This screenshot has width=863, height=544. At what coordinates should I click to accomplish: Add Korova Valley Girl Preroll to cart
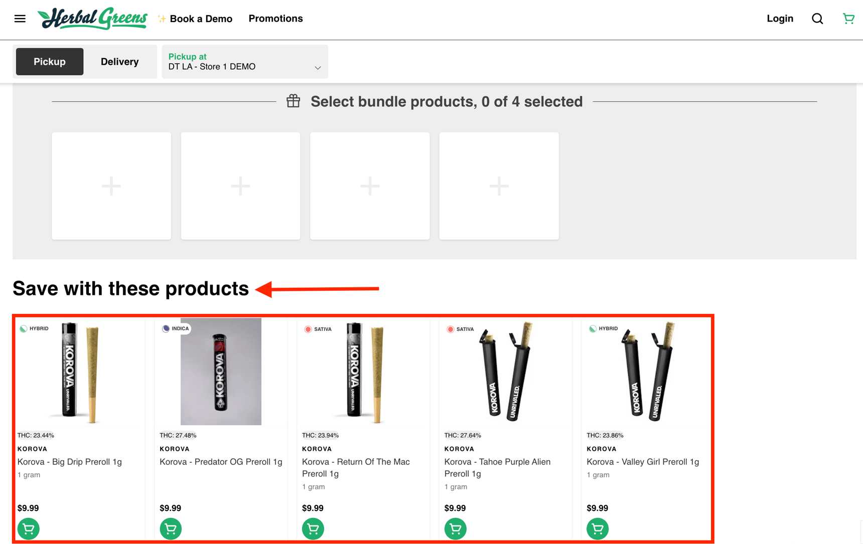pos(597,528)
